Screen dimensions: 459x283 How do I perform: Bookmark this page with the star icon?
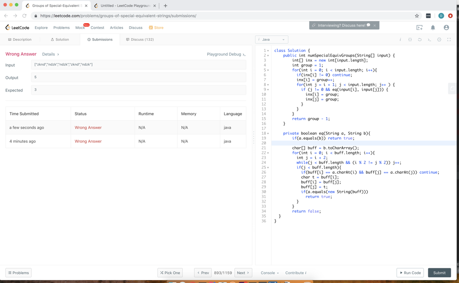pos(417,16)
